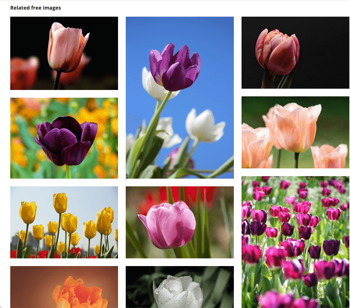
Task: Click red tulips beneath the yellow tulips
Action: (43, 254)
